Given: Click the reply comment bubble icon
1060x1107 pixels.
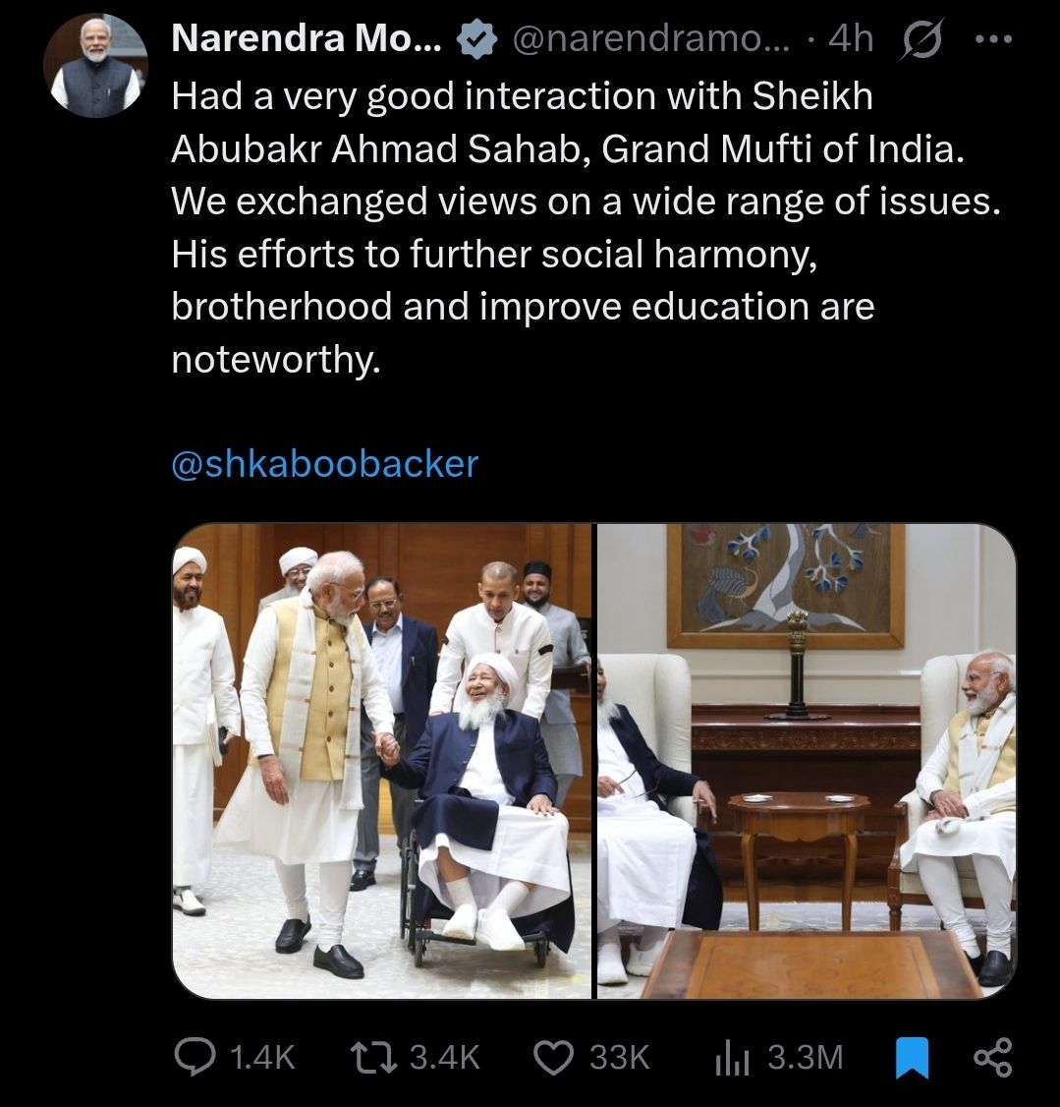Looking at the screenshot, I should (194, 1058).
